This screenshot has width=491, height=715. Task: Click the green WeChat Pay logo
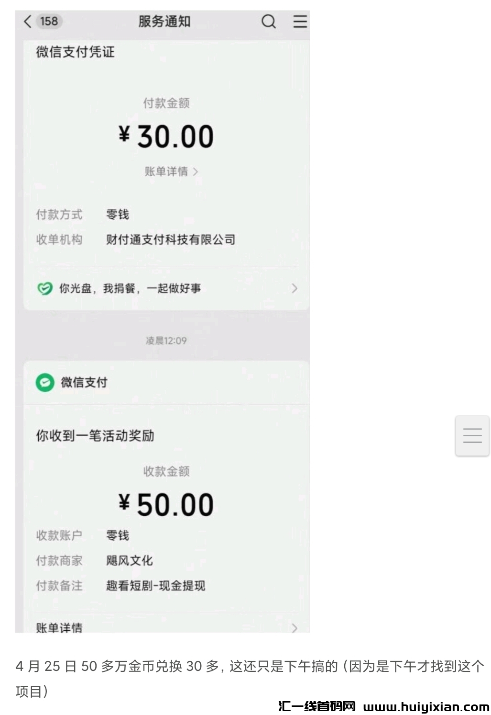pos(45,383)
